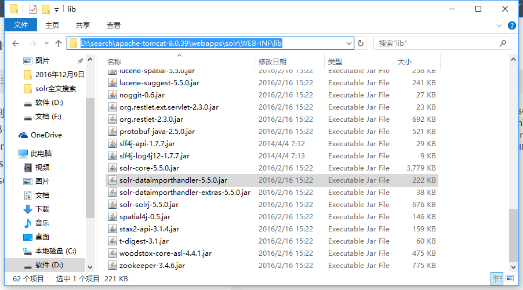Select 图片 pinned in quick access
The width and height of the screenshot is (523, 290).
click(42, 61)
